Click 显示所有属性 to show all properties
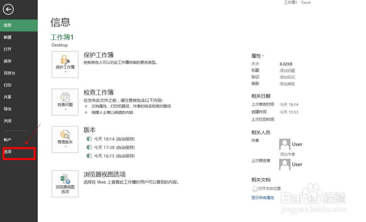 point(263,197)
